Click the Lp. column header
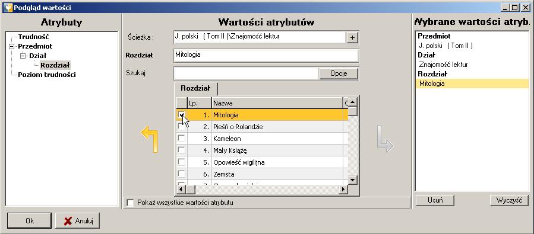This screenshot has width=534, height=234. pos(200,103)
